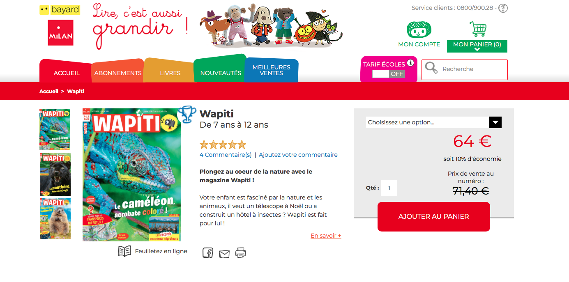
Task: Share on Facebook icon
Action: click(x=208, y=253)
